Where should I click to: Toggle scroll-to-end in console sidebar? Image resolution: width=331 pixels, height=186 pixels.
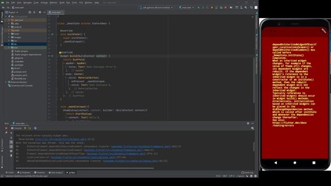coord(11,146)
